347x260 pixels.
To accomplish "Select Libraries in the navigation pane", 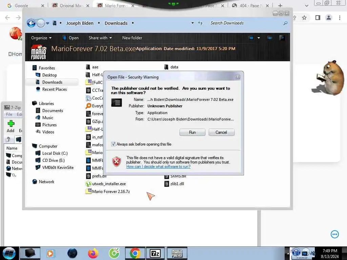I will pyautogui.click(x=46, y=104).
